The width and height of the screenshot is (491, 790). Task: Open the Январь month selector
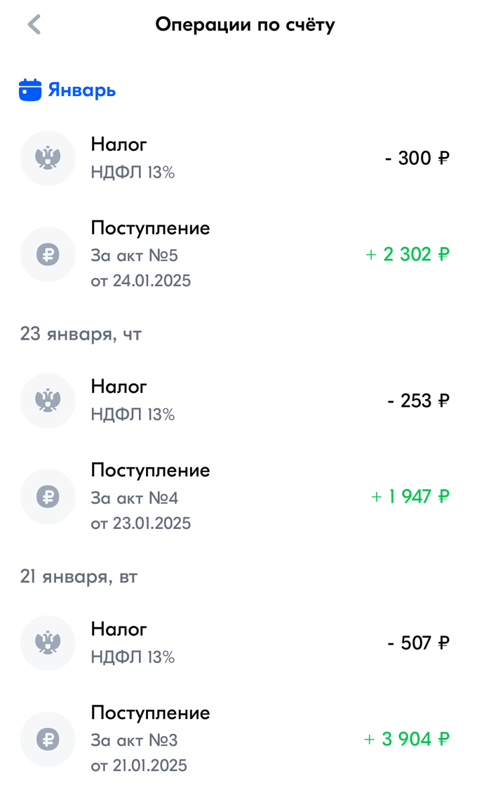81,91
